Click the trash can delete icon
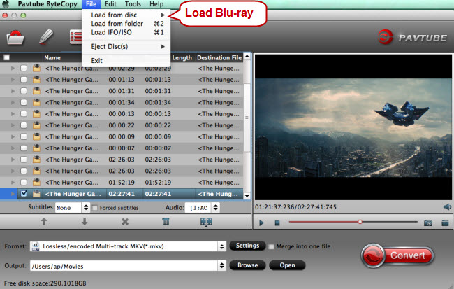Viewport: 454px width, 289px height. tap(166, 222)
